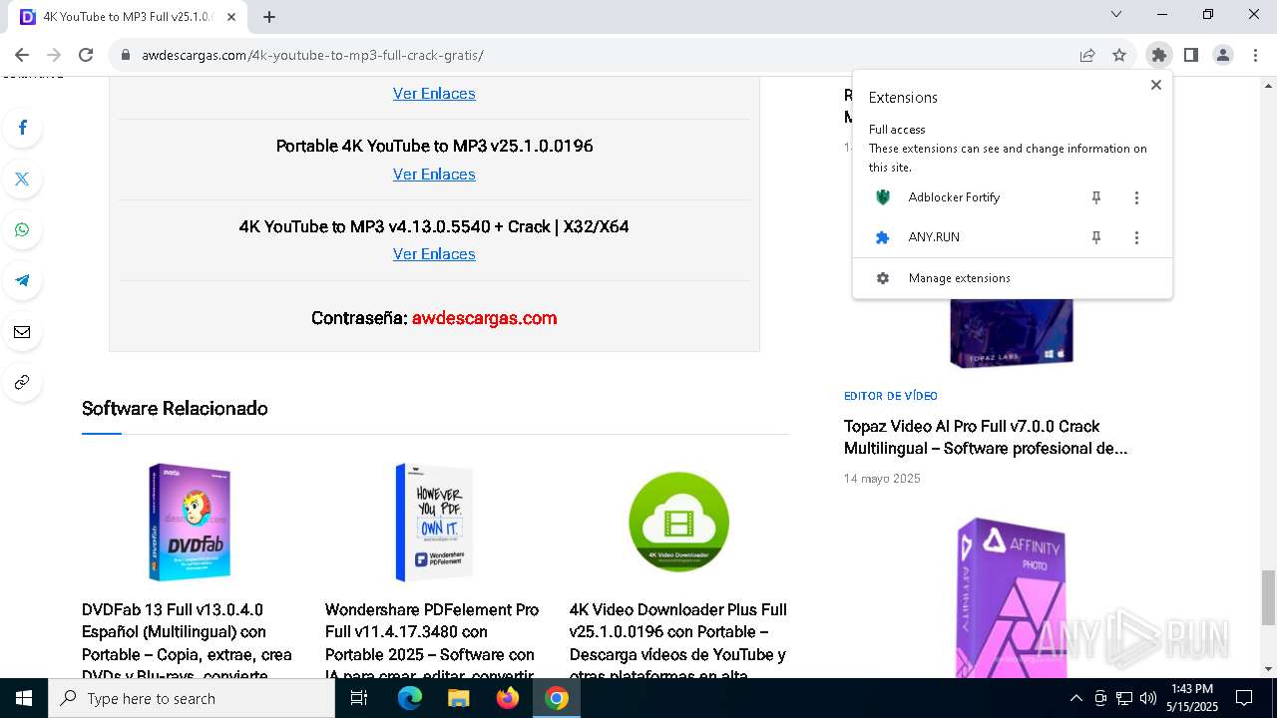The height and width of the screenshot is (718, 1277).
Task: Click the first Ver Enlaces link
Action: 434,94
